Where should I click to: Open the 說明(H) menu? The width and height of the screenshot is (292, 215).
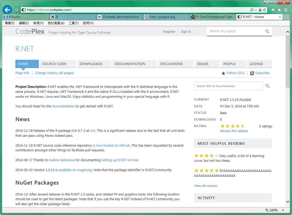click(x=88, y=23)
